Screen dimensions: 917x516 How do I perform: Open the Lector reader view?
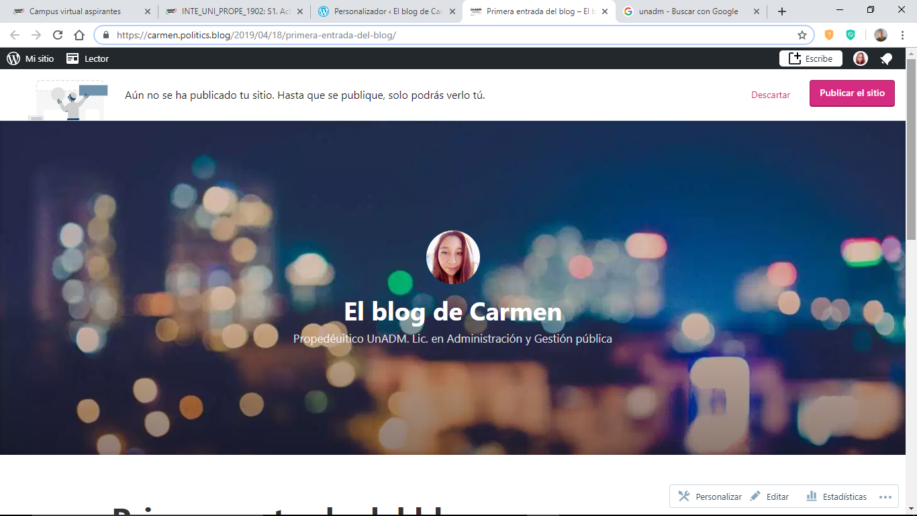[87, 58]
